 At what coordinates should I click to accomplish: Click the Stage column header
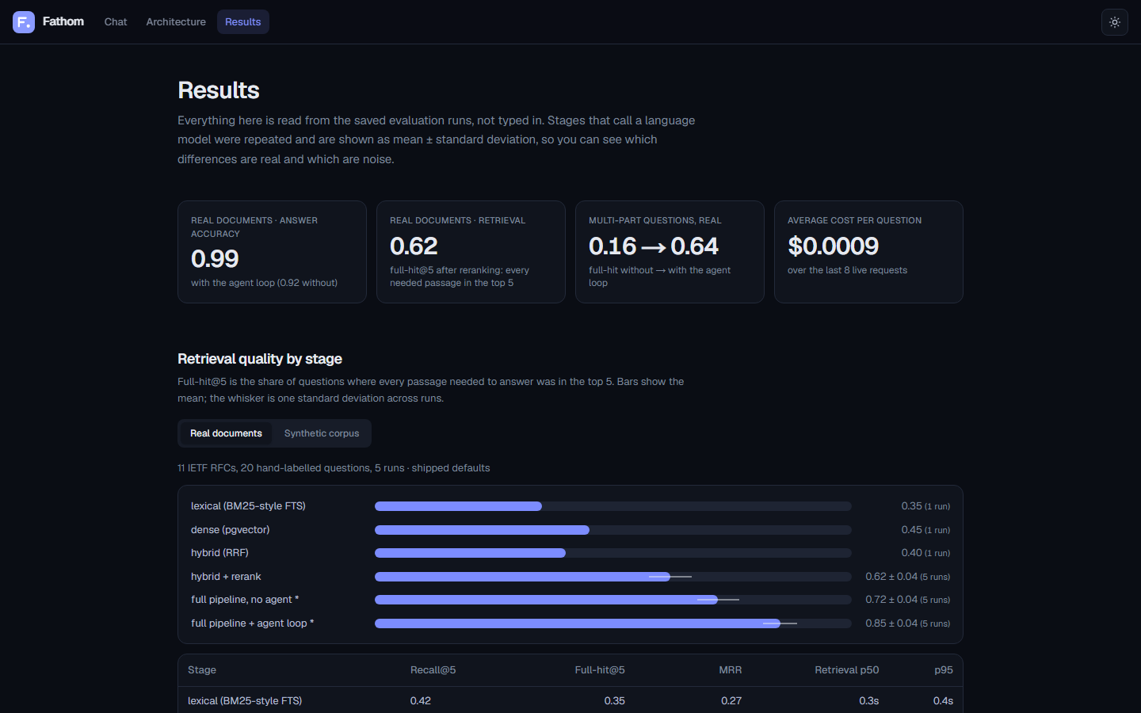tap(202, 670)
